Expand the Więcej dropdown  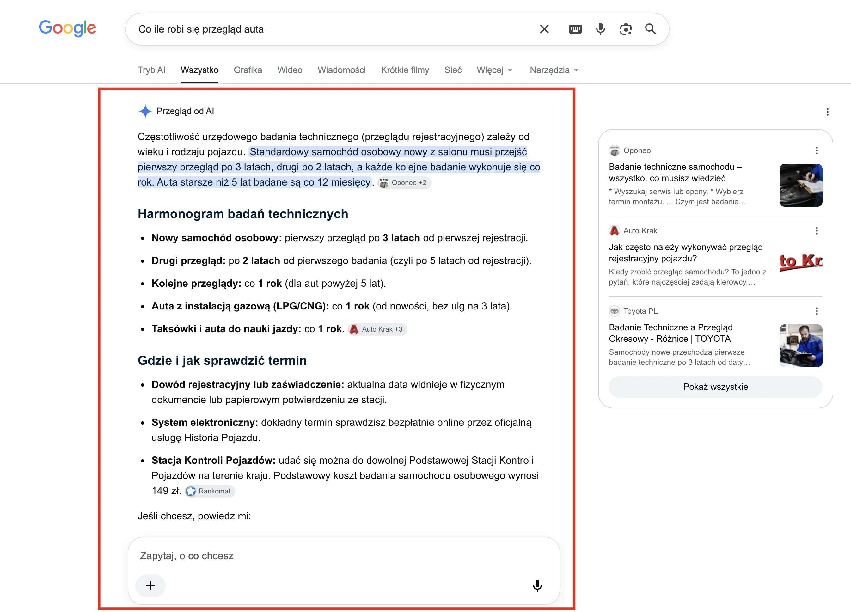point(494,70)
